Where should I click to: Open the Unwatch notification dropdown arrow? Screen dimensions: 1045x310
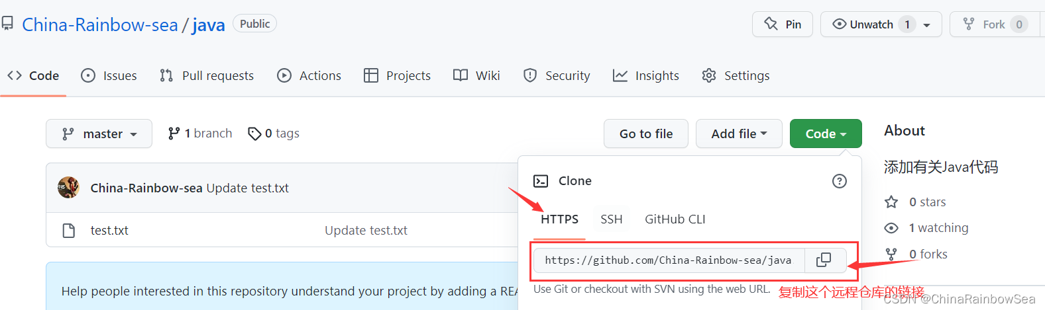coord(927,25)
